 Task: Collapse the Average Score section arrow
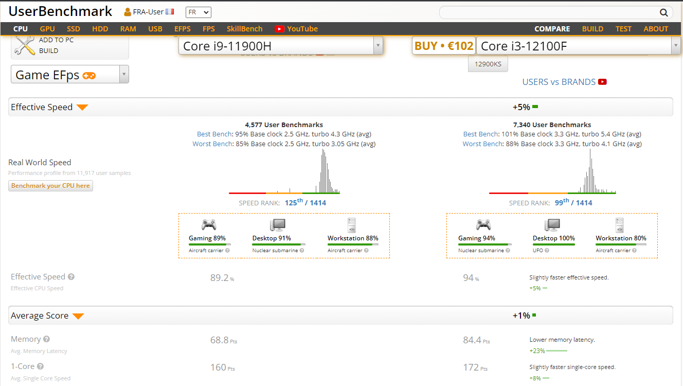point(78,316)
